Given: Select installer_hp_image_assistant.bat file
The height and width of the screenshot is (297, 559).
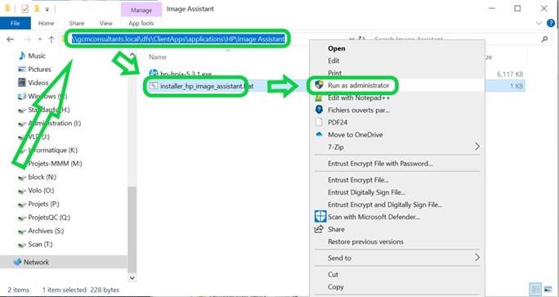Looking at the screenshot, I should click(x=207, y=86).
